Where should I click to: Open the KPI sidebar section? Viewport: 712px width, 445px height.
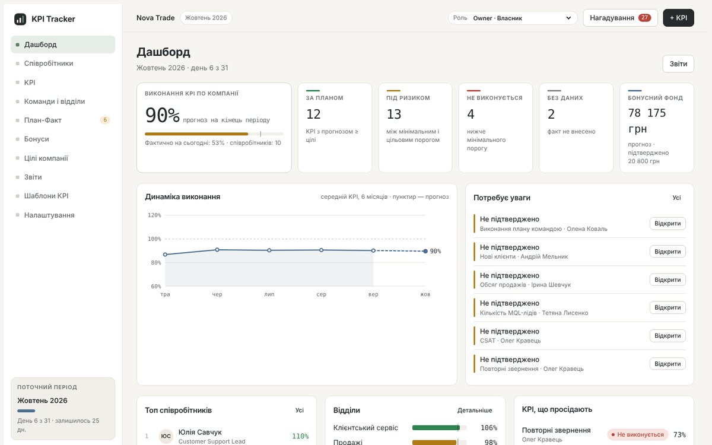(x=63, y=82)
